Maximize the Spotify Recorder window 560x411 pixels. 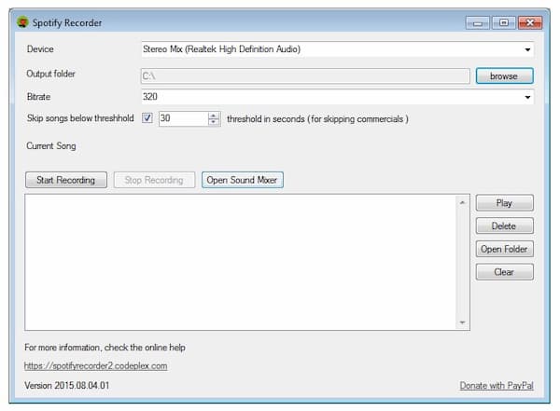coord(504,23)
